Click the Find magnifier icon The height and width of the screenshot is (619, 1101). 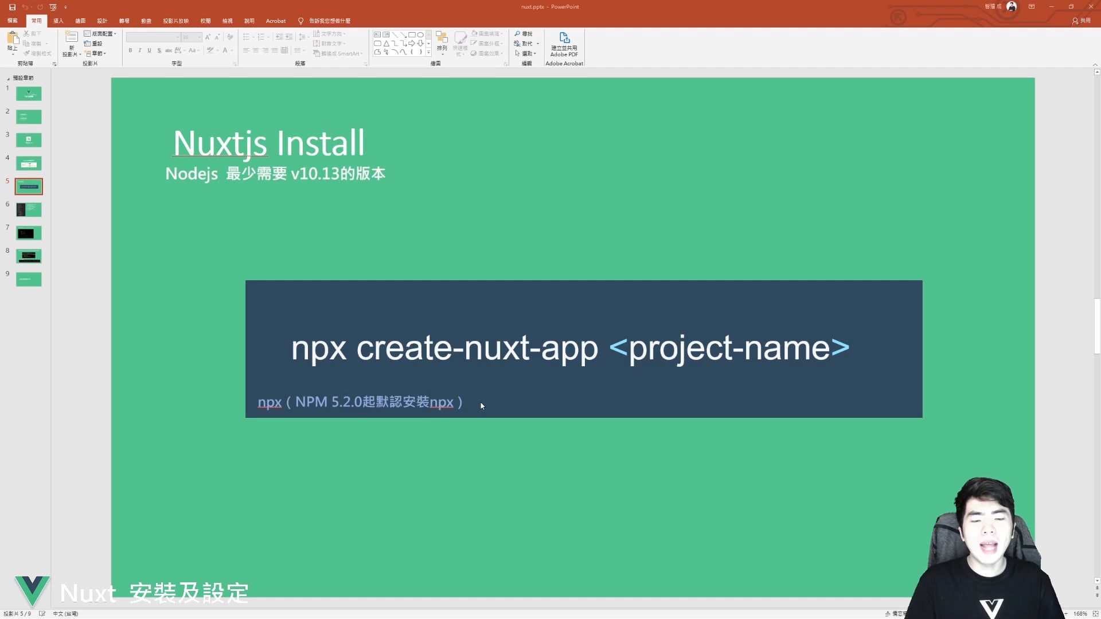pos(517,34)
